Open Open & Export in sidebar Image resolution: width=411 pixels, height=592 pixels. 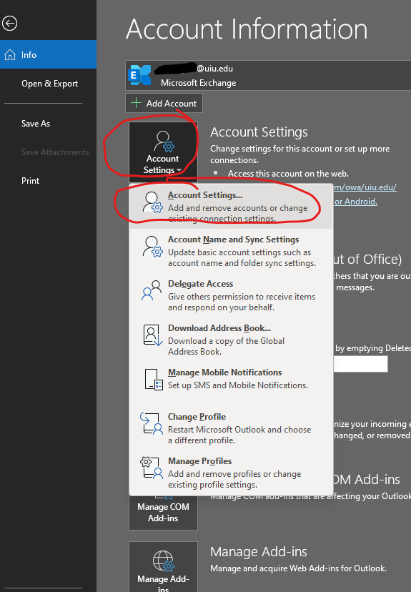[x=49, y=84]
